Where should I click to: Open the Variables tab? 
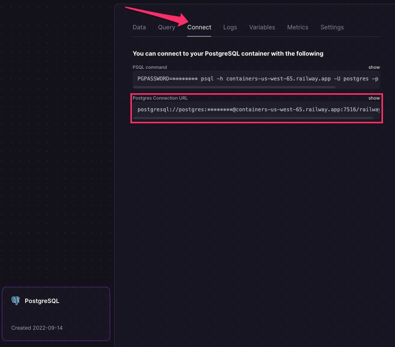(x=262, y=27)
